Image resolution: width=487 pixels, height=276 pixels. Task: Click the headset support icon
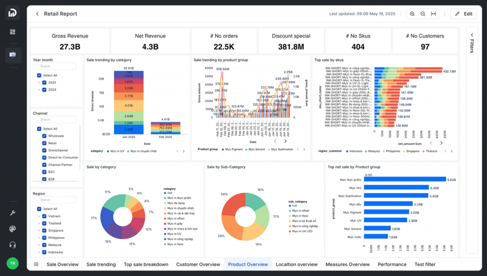(x=12, y=245)
